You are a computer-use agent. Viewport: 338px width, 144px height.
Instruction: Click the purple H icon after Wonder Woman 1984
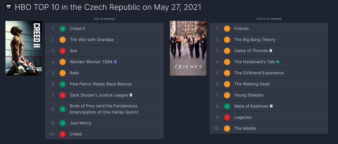coord(115,62)
